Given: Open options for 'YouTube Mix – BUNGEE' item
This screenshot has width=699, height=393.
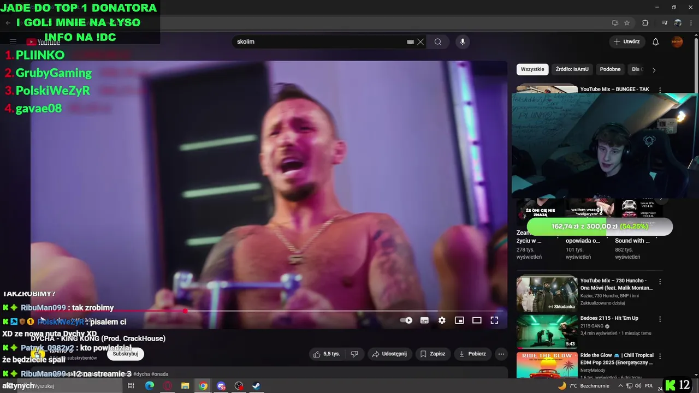Looking at the screenshot, I should [x=660, y=90].
